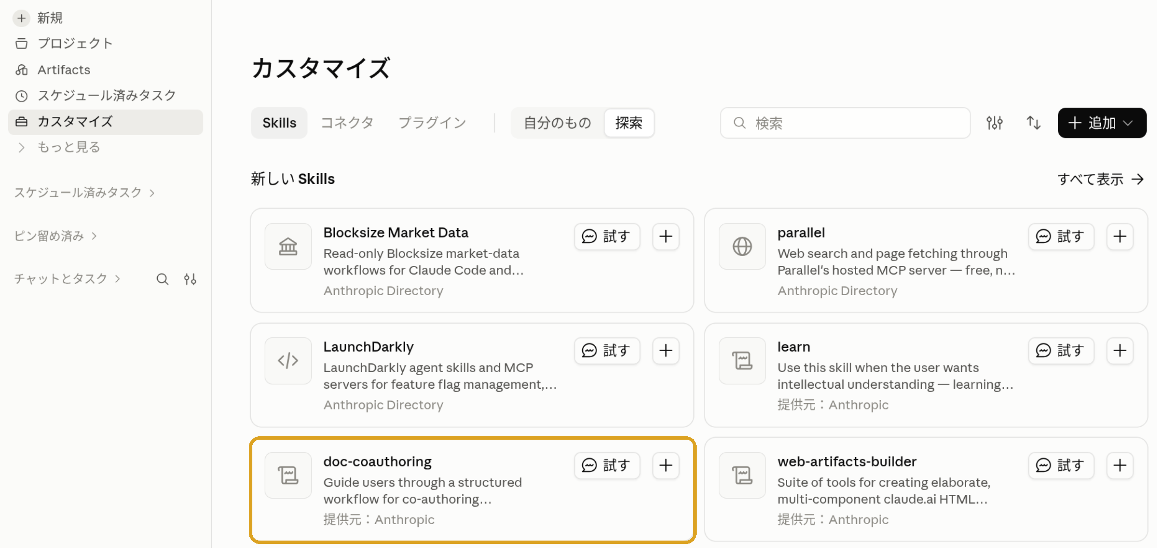Add the learn skill with plus
Image resolution: width=1157 pixels, height=548 pixels.
point(1119,350)
